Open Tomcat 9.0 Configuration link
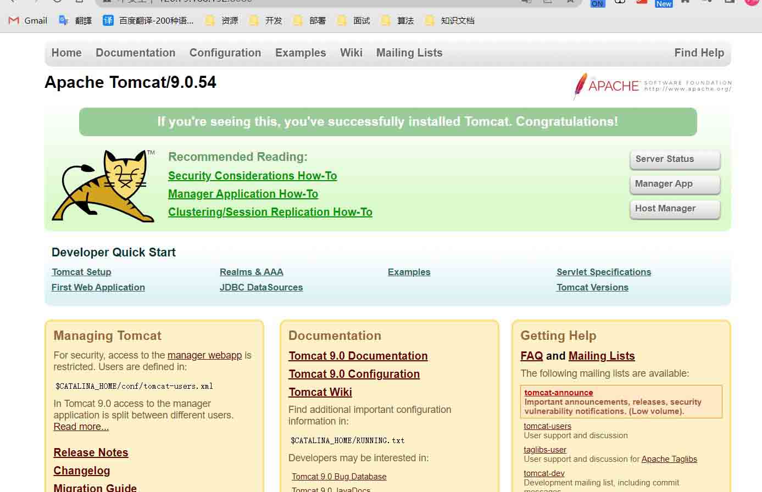The height and width of the screenshot is (492, 762). point(354,374)
